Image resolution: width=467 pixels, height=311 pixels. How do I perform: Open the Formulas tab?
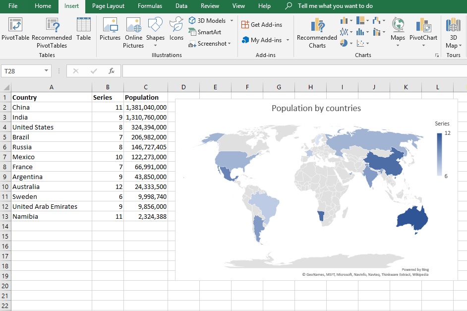click(150, 6)
